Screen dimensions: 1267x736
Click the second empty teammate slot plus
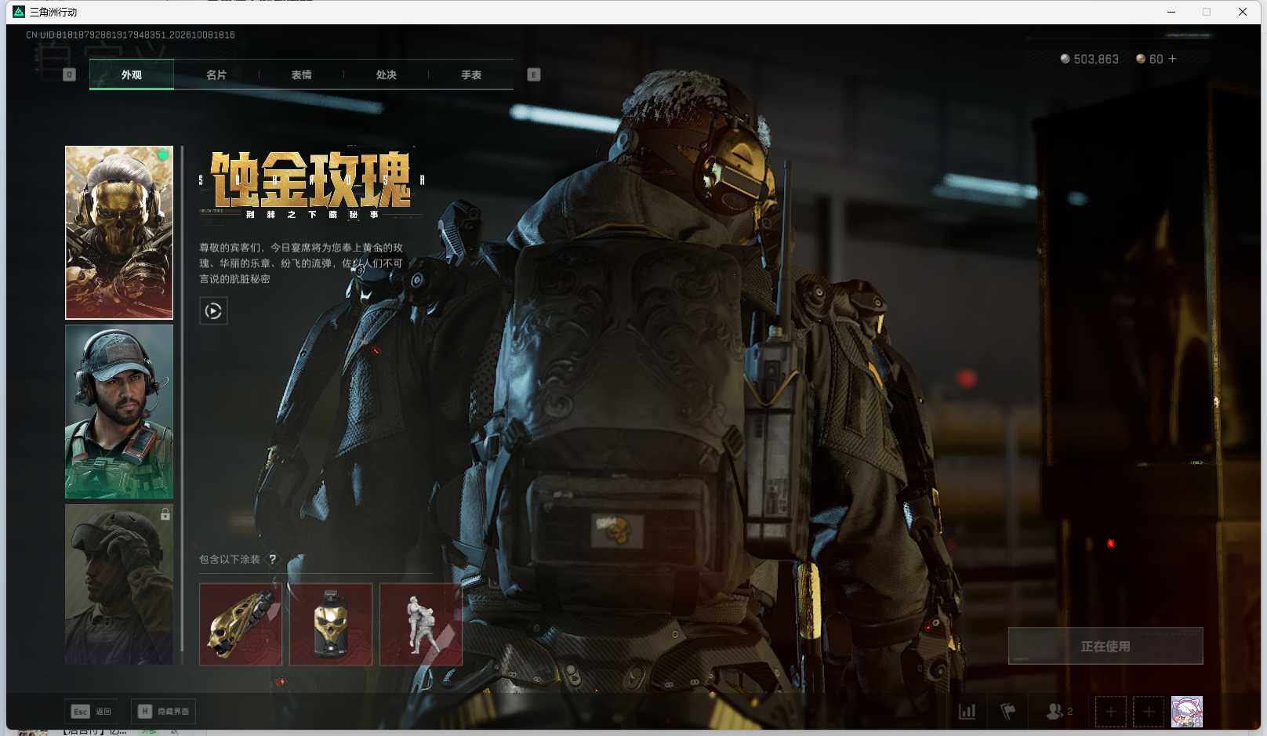[1149, 712]
